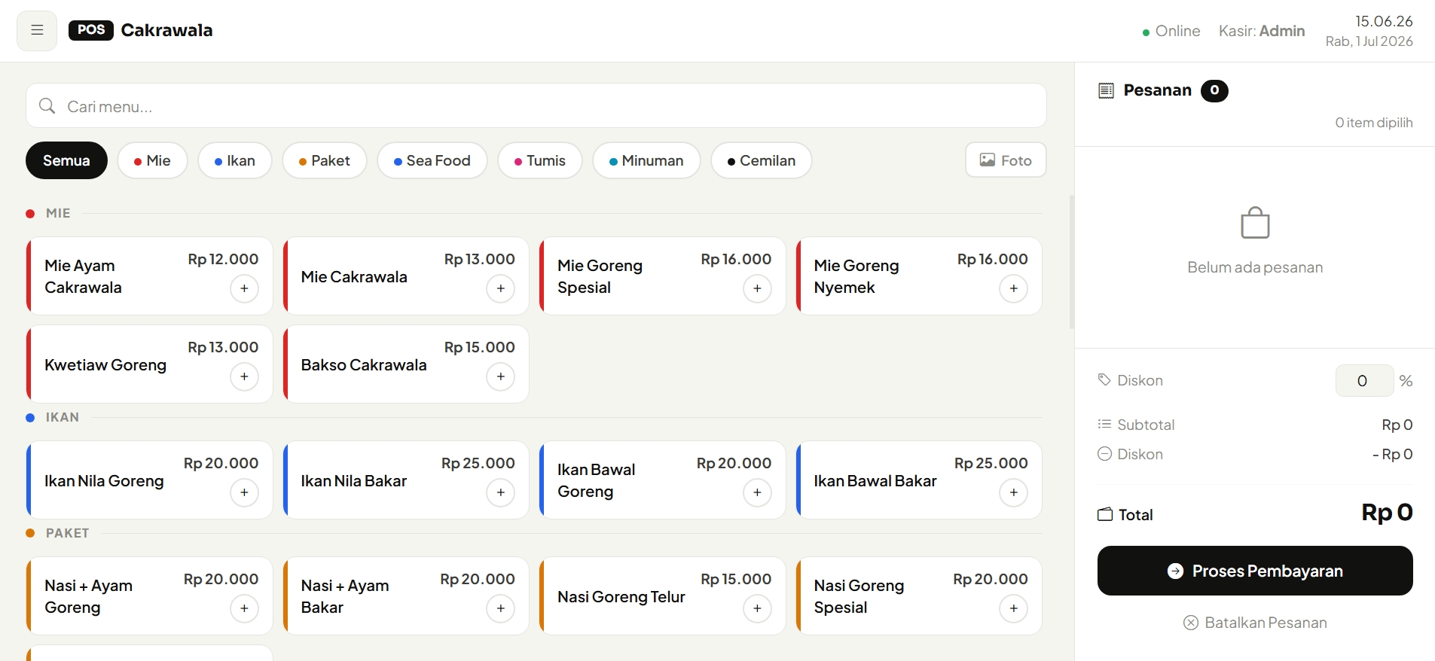Click the 0 item dipilih text
This screenshot has width=1435, height=661.
(x=1374, y=123)
